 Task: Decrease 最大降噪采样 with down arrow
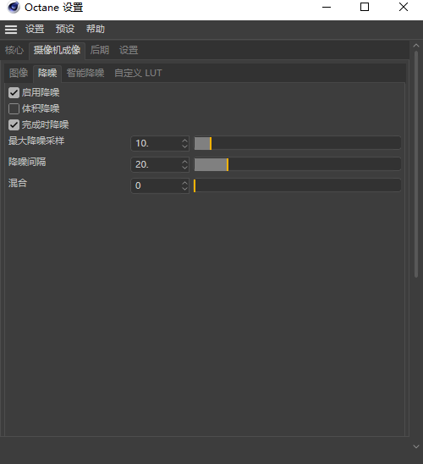184,146
